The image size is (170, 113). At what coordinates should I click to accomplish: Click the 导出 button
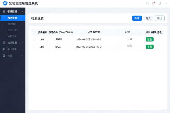click(x=160, y=18)
